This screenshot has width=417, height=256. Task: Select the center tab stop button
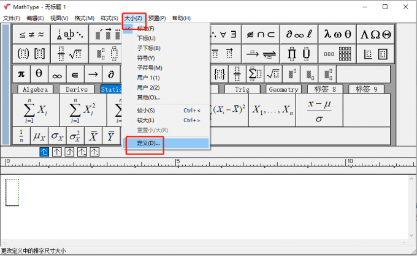point(56,152)
